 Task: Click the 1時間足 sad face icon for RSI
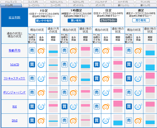click(74, 107)
